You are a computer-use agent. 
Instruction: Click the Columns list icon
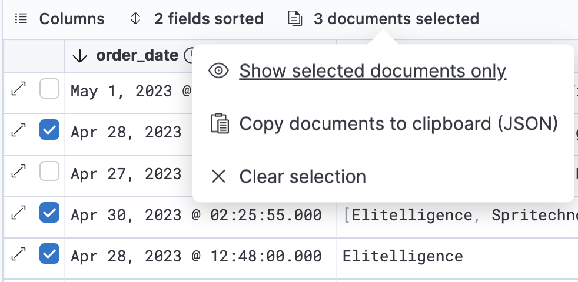point(21,19)
